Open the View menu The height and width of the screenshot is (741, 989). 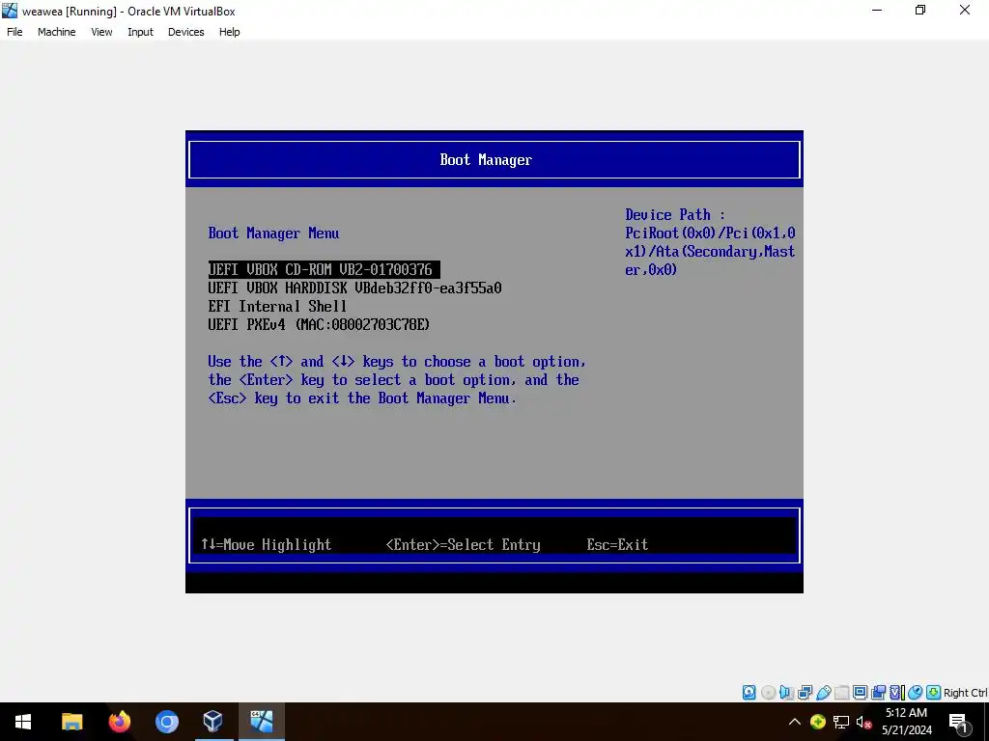(x=101, y=32)
